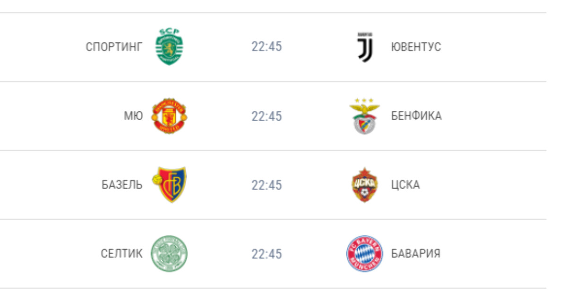Select the МЮ team name

[133, 116]
